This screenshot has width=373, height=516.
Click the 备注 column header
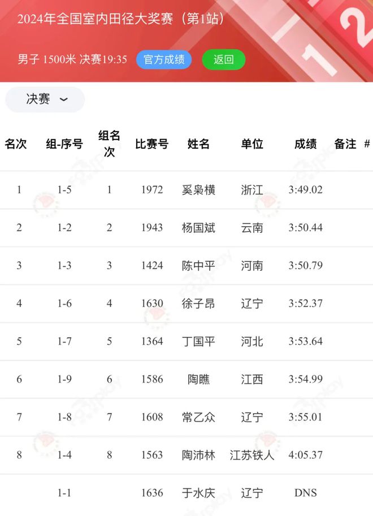click(345, 144)
